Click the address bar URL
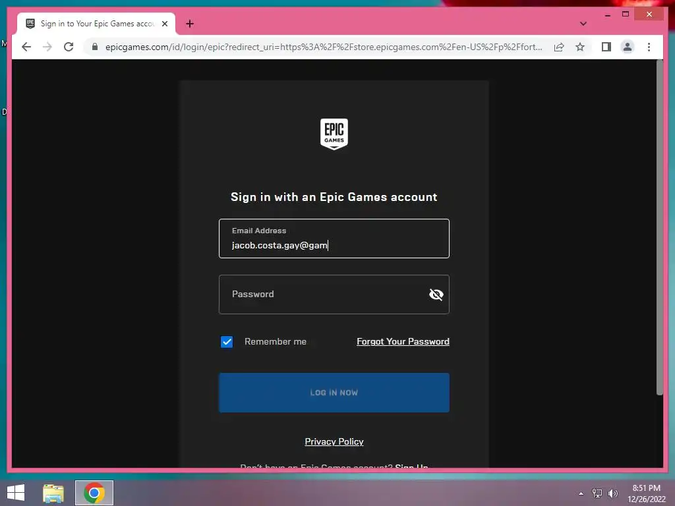The image size is (675, 506). 324,47
